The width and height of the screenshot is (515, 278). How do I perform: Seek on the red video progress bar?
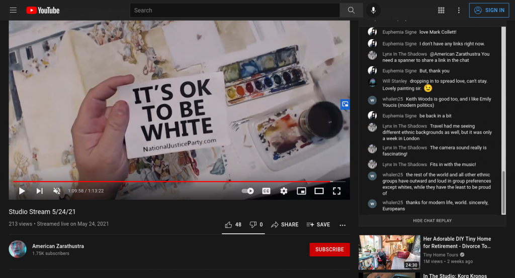[x=179, y=181]
